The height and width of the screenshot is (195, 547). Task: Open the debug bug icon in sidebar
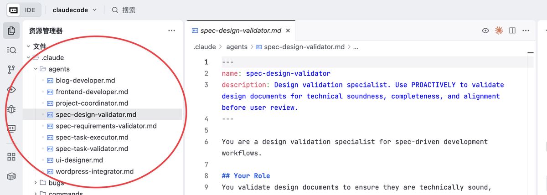click(11, 109)
